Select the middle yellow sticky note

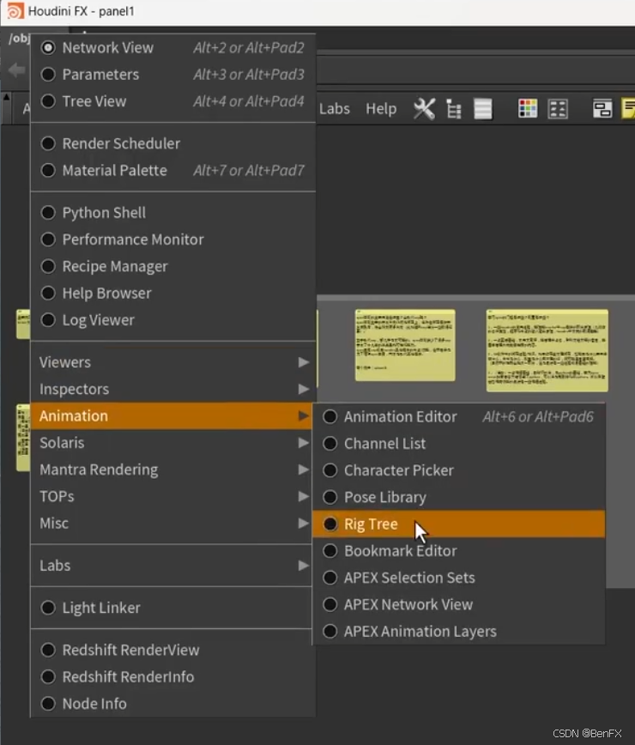(x=405, y=345)
